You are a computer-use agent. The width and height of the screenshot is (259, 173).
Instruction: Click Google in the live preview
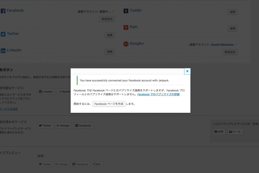point(62,164)
